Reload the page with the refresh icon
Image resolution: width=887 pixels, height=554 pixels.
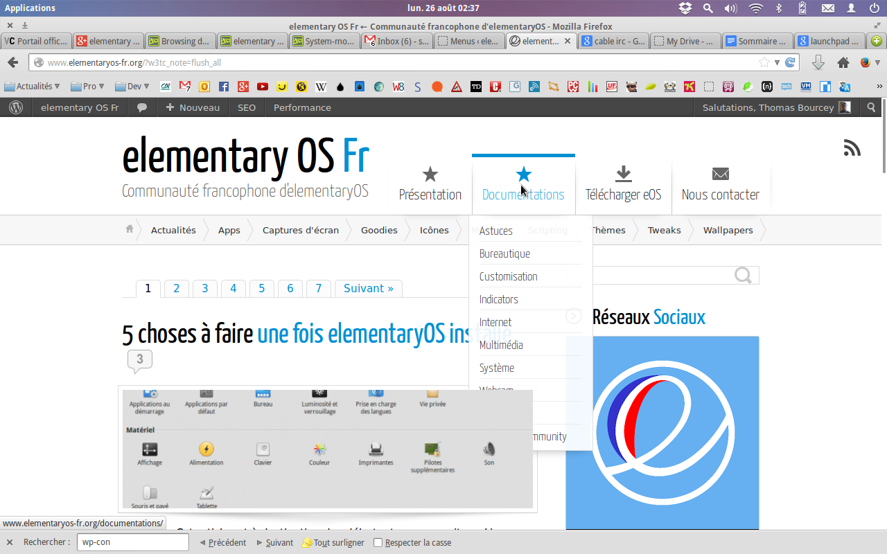[x=789, y=62]
